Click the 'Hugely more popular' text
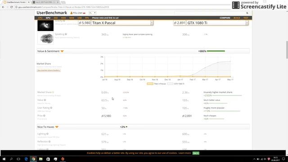The height and width of the screenshot is (162, 288). click(x=214, y=108)
